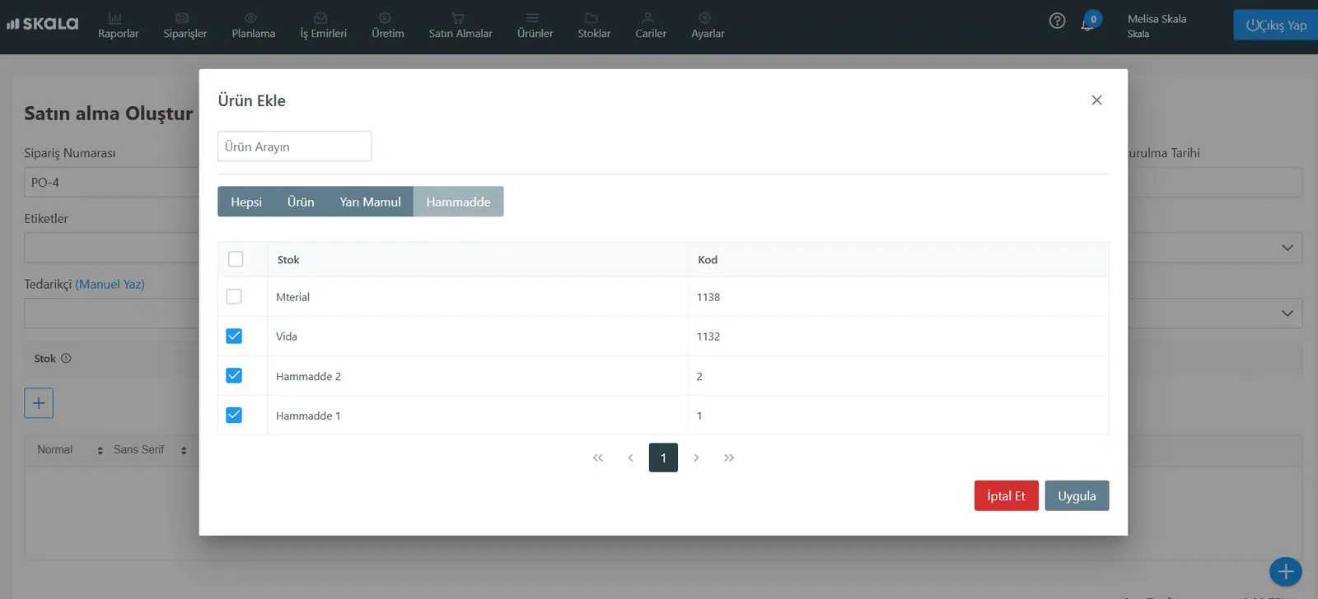Viewport: 1318px width, 599px height.
Task: Click the SKALA logo
Action: (42, 24)
